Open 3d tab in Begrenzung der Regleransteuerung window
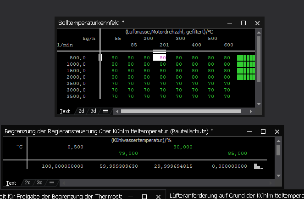 40,182
